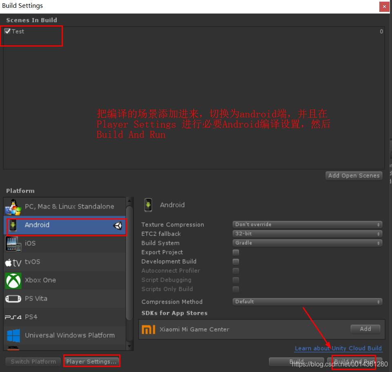Click the Add Open Scenes button
Screen dimensions: 392x372
point(354,176)
